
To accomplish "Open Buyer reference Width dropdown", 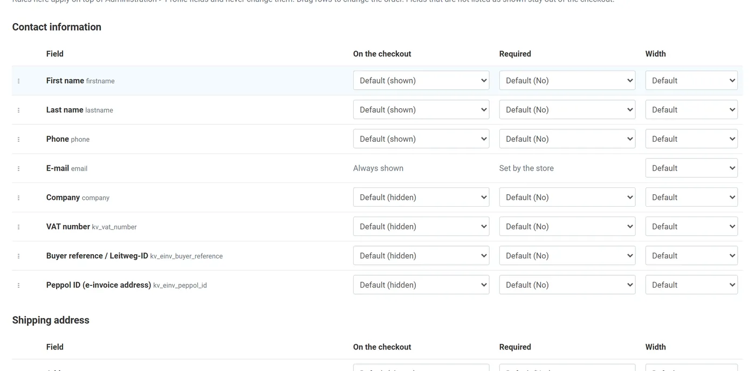I will point(691,255).
